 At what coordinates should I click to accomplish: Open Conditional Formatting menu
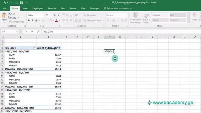tap(135, 18)
